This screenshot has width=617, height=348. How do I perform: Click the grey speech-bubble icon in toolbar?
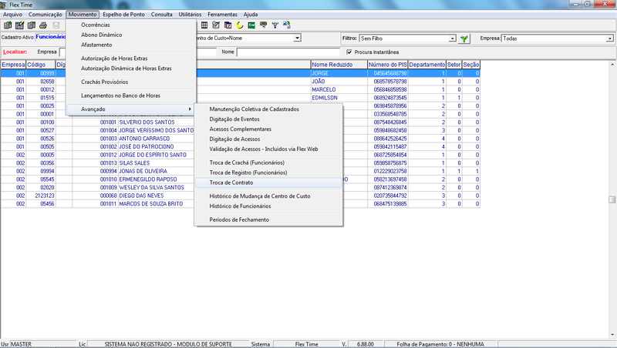(x=263, y=25)
